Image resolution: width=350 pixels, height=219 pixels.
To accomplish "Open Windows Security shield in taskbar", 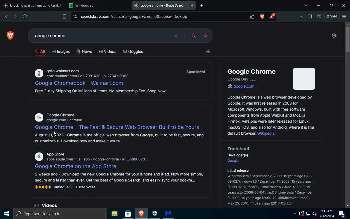I will (155, 214).
